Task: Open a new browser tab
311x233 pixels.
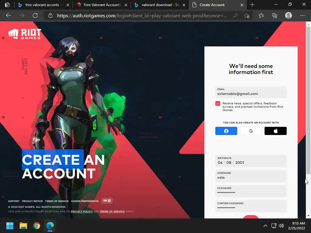Action: 252,5
